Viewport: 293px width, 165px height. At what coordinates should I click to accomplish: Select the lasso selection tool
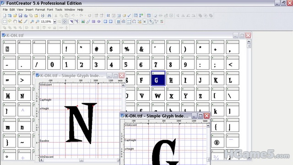tap(10, 22)
